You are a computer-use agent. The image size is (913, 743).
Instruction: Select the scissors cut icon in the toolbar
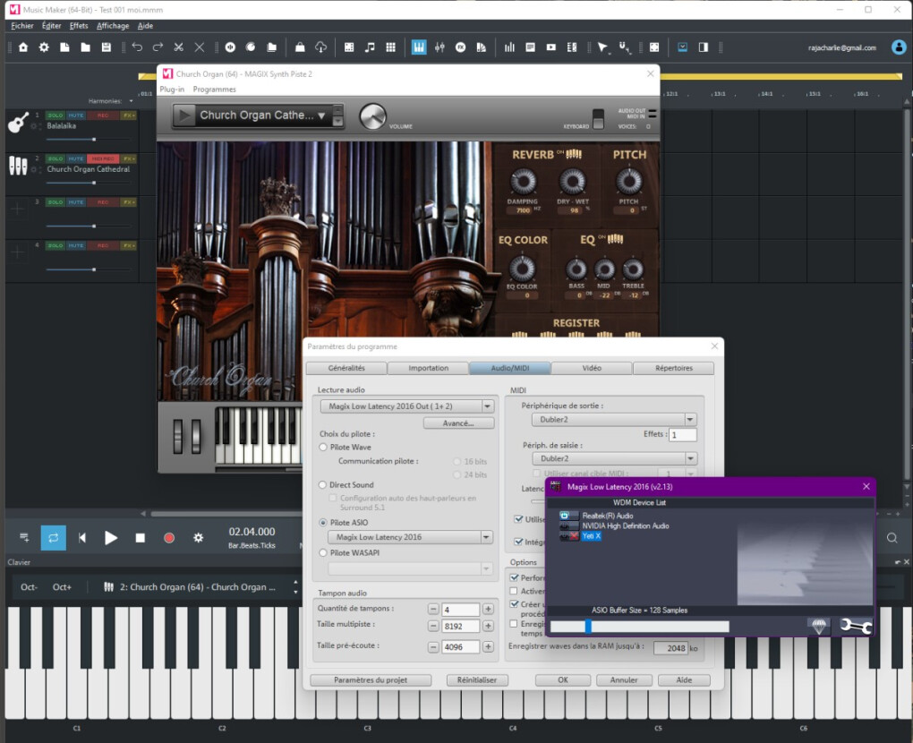point(179,47)
